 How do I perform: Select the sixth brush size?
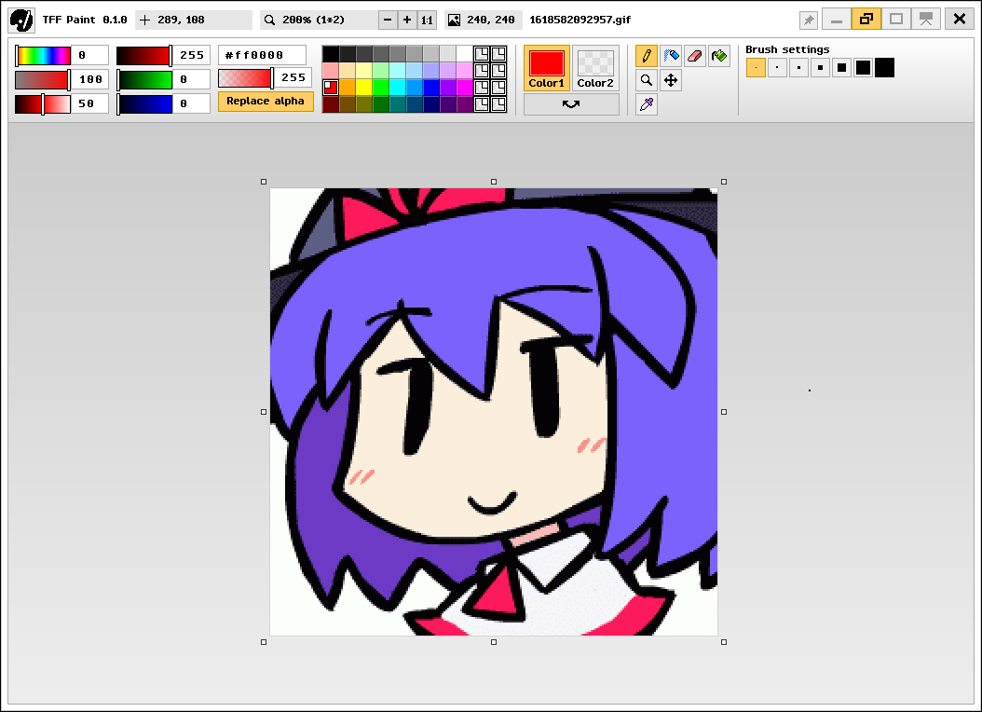[x=863, y=68]
